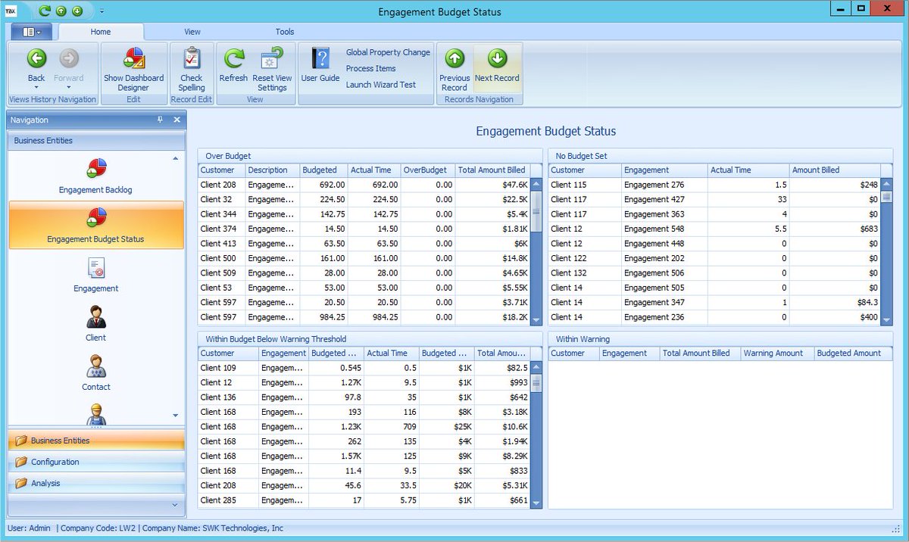The width and height of the screenshot is (909, 542).
Task: Select the Analysis navigation group
Action: 96,483
